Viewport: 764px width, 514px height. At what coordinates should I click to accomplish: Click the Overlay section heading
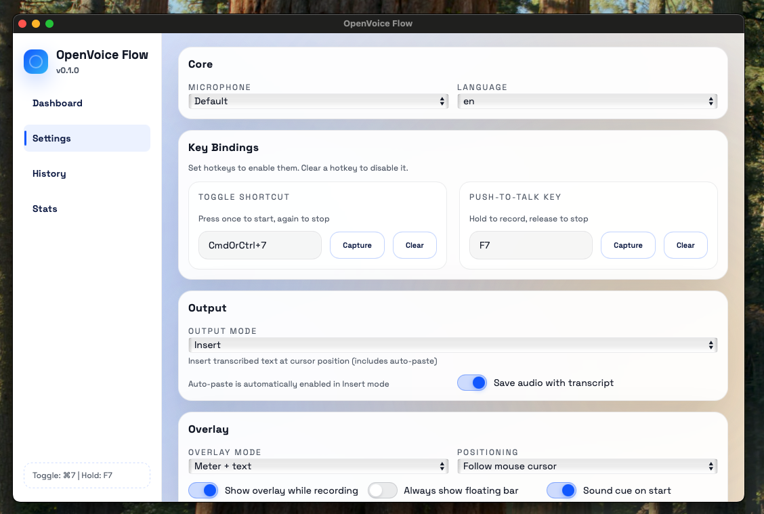[x=208, y=429]
